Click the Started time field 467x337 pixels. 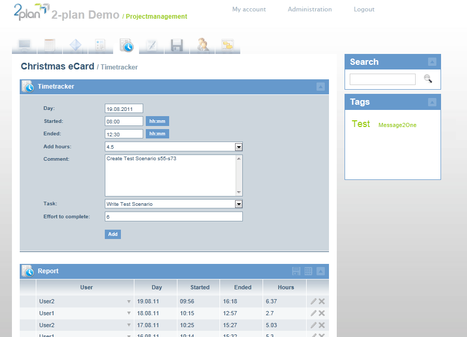124,121
